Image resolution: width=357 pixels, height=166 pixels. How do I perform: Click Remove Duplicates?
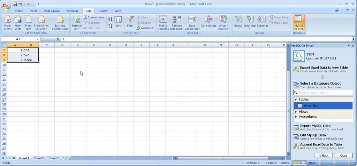point(176,23)
